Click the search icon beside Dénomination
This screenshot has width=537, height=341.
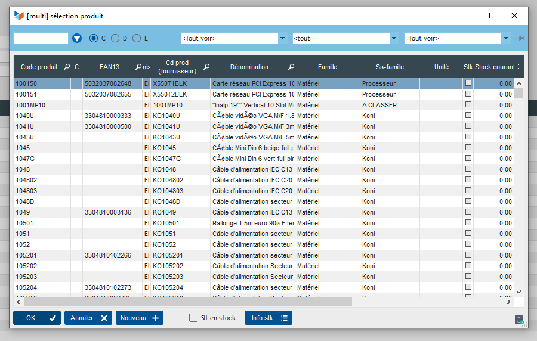click(291, 67)
